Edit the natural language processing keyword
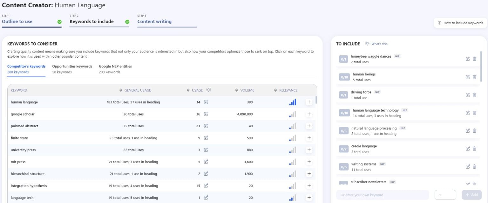 pos(467,130)
